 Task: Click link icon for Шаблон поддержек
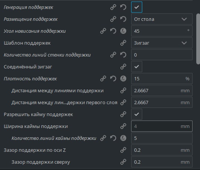[x=123, y=43]
